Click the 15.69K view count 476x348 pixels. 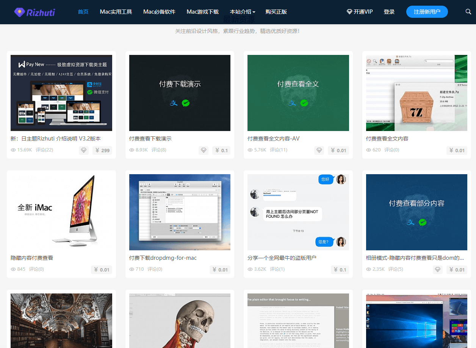coord(25,150)
